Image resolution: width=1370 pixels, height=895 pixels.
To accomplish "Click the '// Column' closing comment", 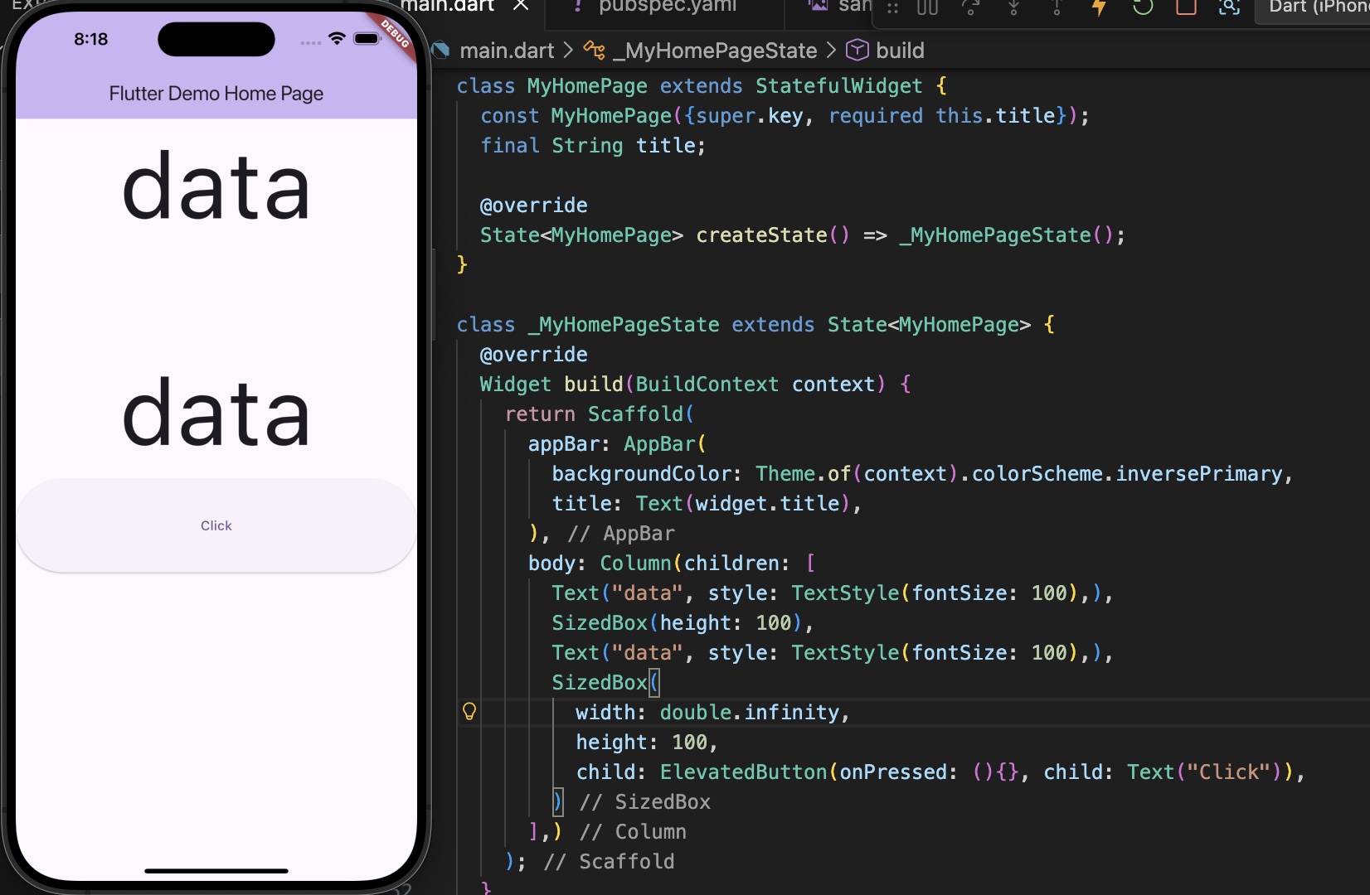I will pyautogui.click(x=633, y=831).
